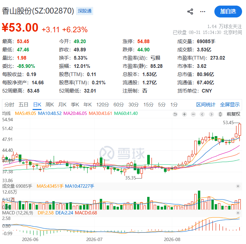Click the 涨停 value 54.88

(x=143, y=41)
